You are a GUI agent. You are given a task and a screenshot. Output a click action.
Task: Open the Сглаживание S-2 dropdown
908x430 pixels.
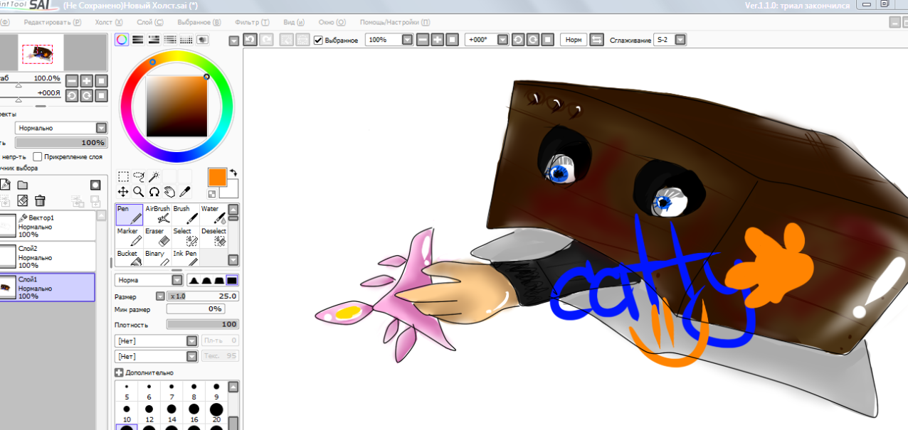tap(680, 40)
